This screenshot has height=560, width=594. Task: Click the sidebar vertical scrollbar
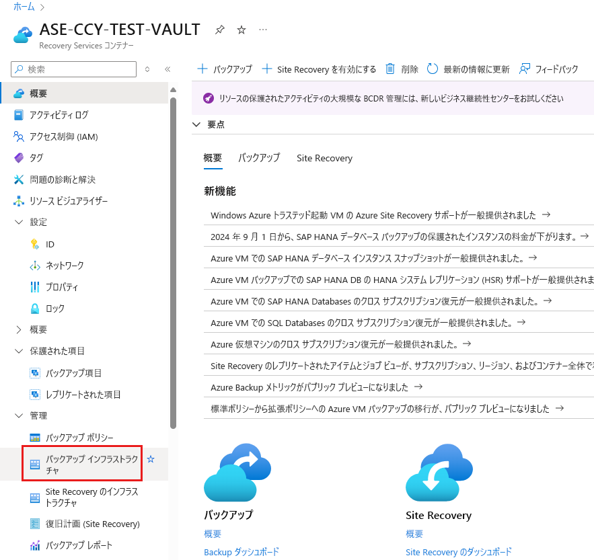[x=173, y=263]
